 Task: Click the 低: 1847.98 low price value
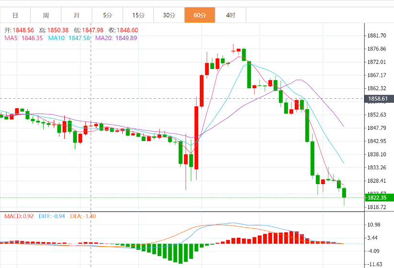[x=89, y=30]
